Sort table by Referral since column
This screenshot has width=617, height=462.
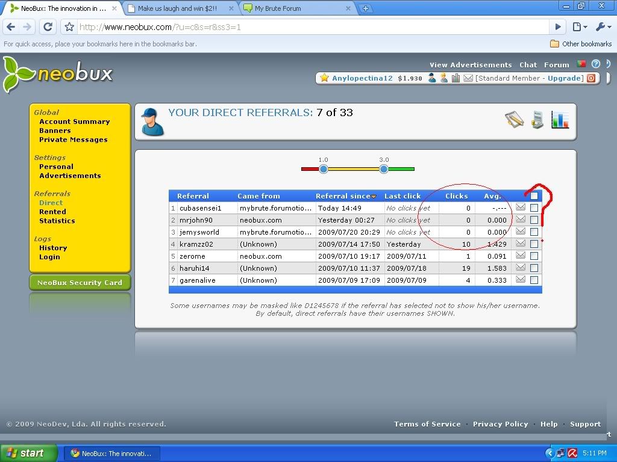[346, 196]
